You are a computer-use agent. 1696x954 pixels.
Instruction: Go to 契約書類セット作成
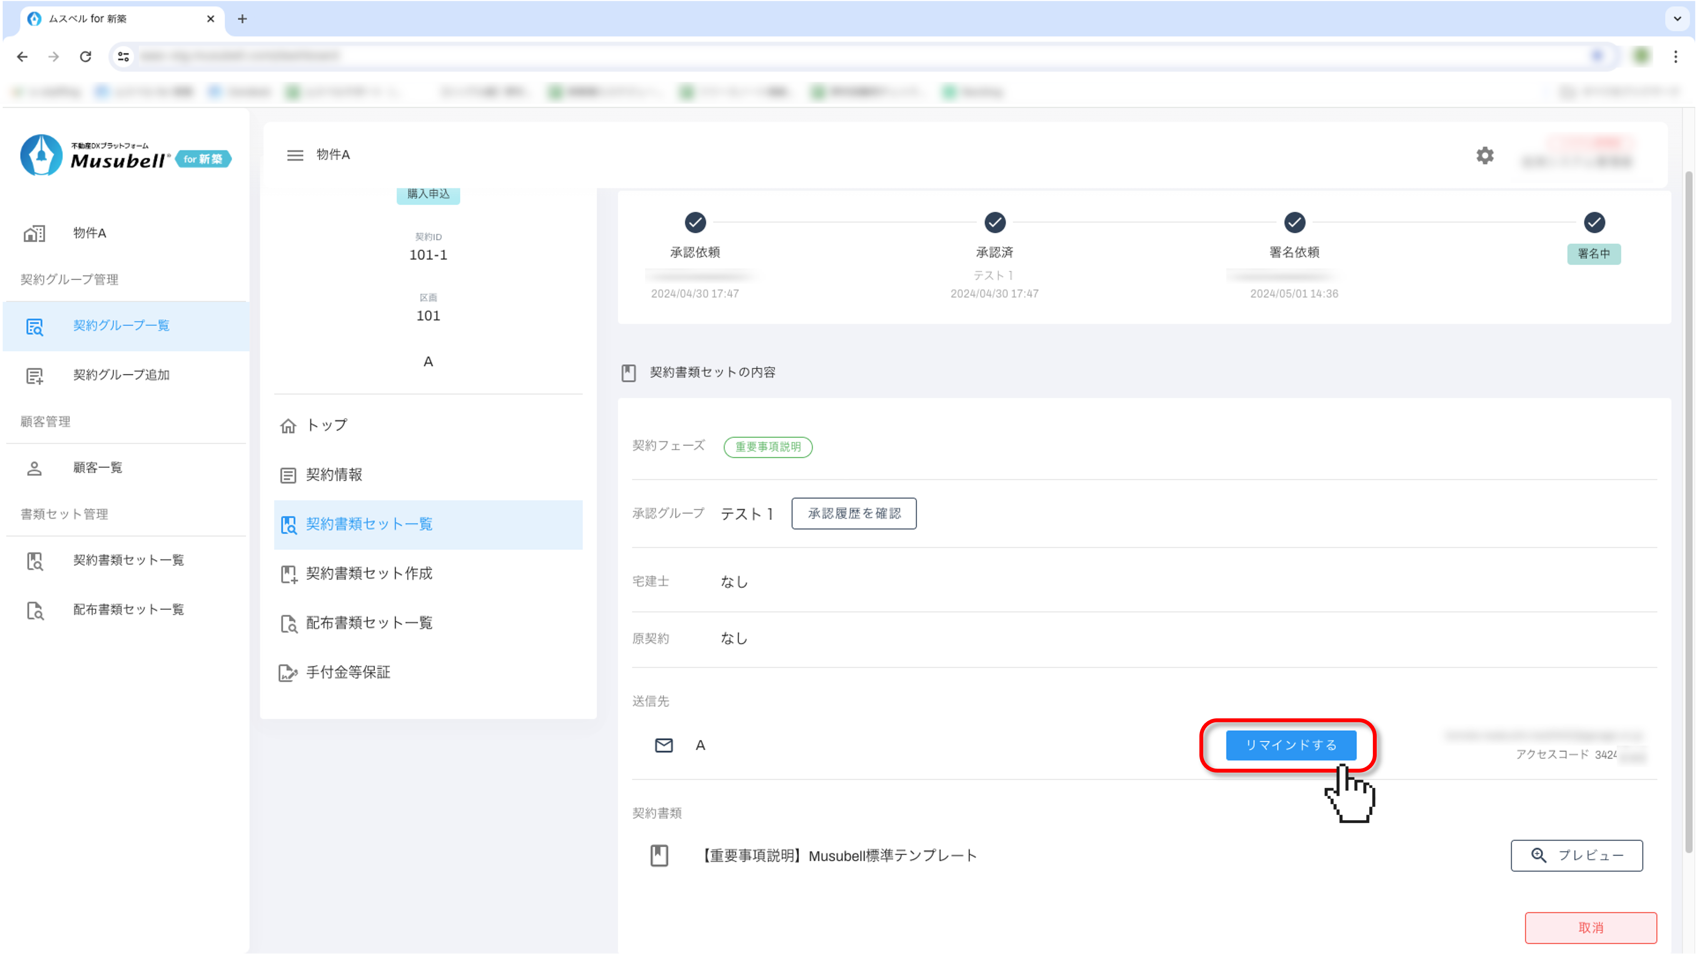[x=369, y=573]
